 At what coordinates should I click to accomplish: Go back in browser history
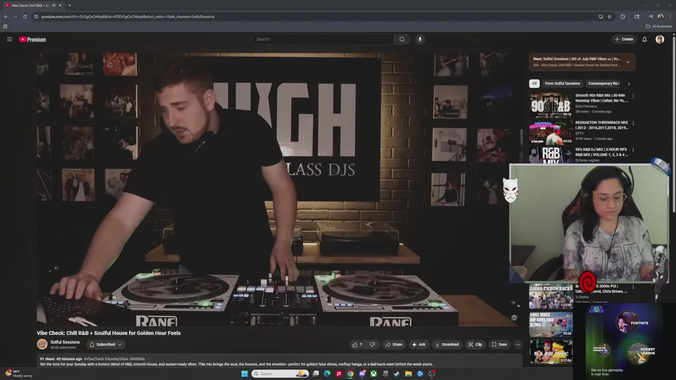tap(6, 16)
